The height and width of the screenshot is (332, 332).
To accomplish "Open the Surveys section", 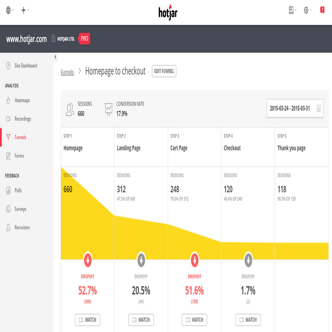I will [x=20, y=209].
